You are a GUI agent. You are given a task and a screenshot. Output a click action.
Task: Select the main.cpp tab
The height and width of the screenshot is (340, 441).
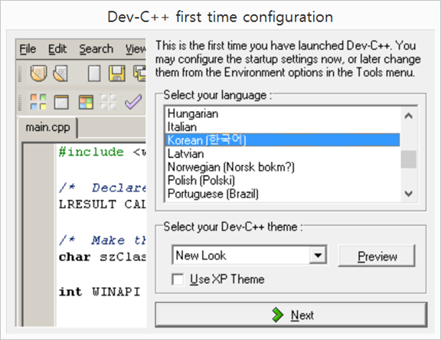click(x=47, y=128)
